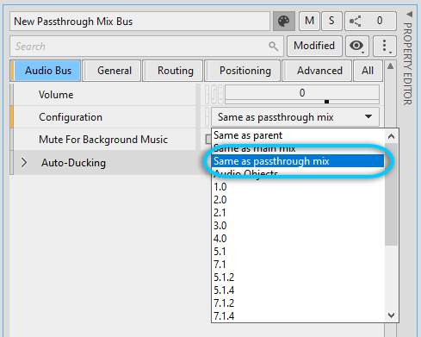Click the search magnifier icon
This screenshot has width=421, height=337.
pos(274,47)
